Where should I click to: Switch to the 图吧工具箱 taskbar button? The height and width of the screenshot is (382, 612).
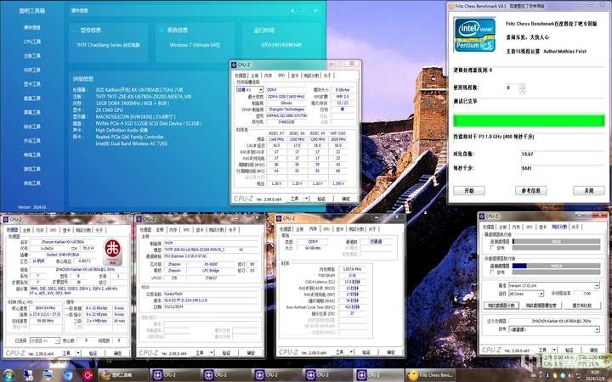(123, 375)
